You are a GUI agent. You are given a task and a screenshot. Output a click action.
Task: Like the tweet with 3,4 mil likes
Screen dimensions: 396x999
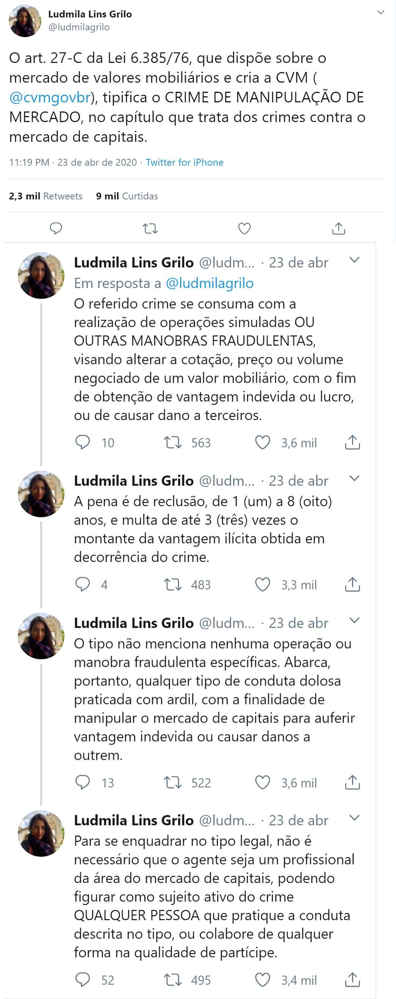pos(262,980)
